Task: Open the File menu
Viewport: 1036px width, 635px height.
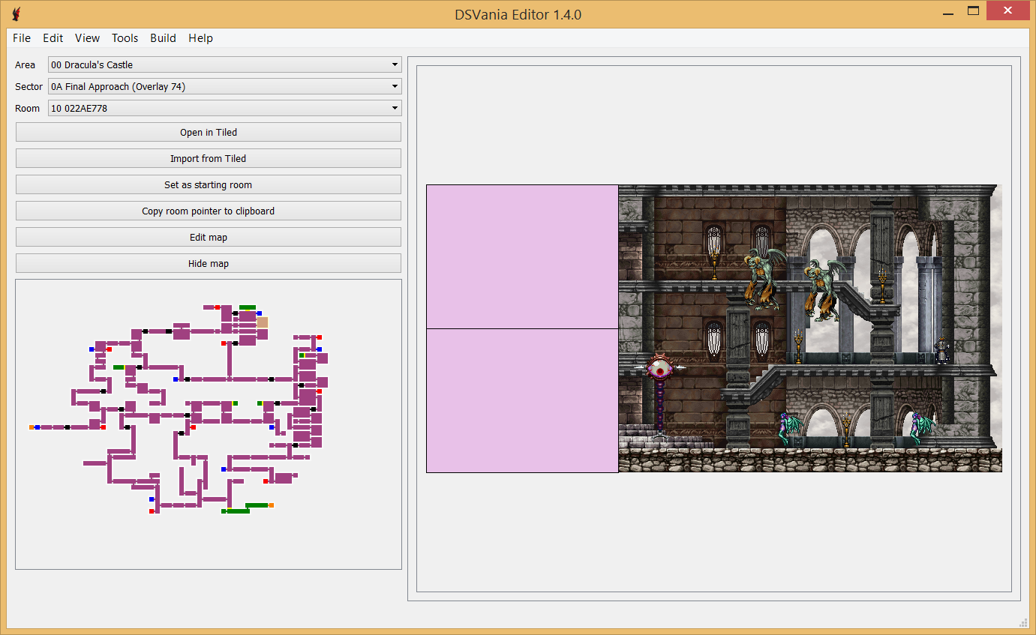Action: 22,38
